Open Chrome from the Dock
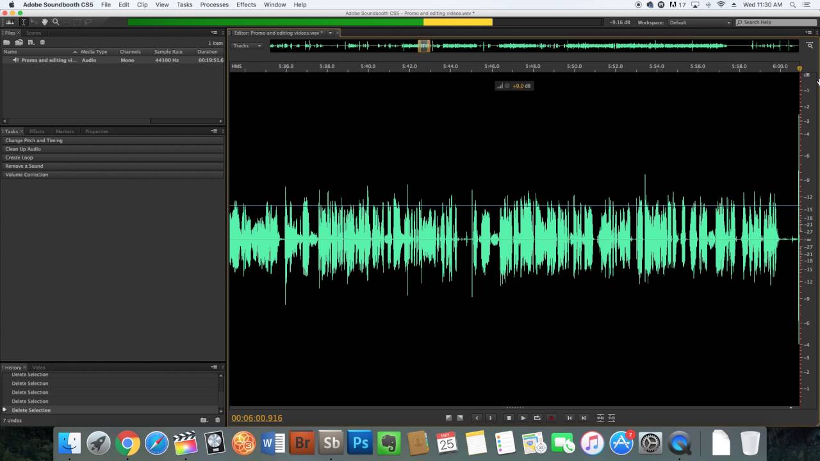 pyautogui.click(x=127, y=443)
